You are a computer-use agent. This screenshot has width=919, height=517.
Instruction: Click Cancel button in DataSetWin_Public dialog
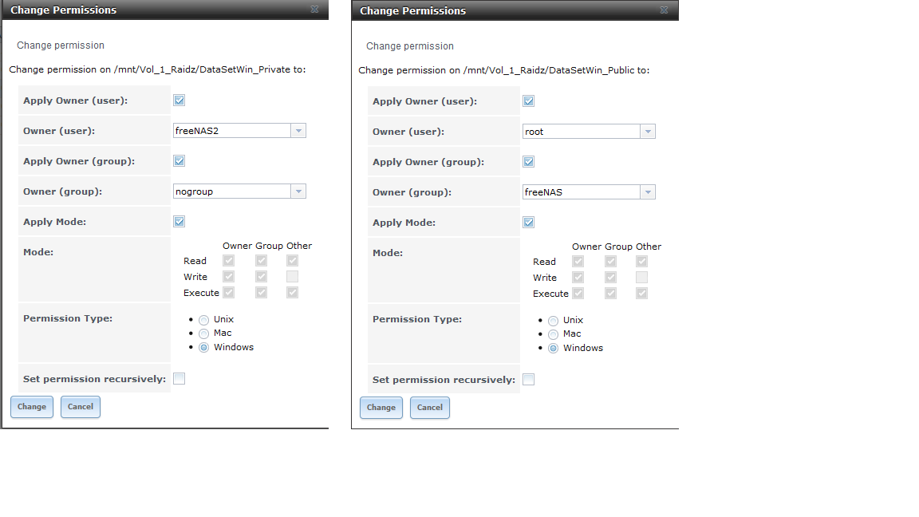pos(430,408)
